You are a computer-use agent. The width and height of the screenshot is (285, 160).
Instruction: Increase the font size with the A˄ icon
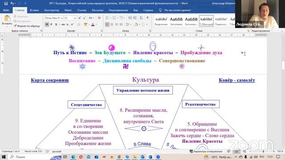[x=80, y=18]
